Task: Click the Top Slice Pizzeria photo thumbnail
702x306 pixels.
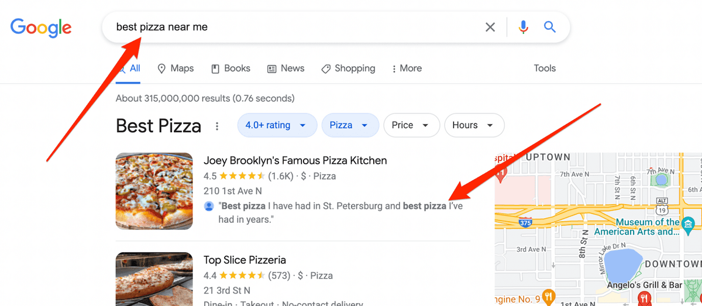Action: 154,279
